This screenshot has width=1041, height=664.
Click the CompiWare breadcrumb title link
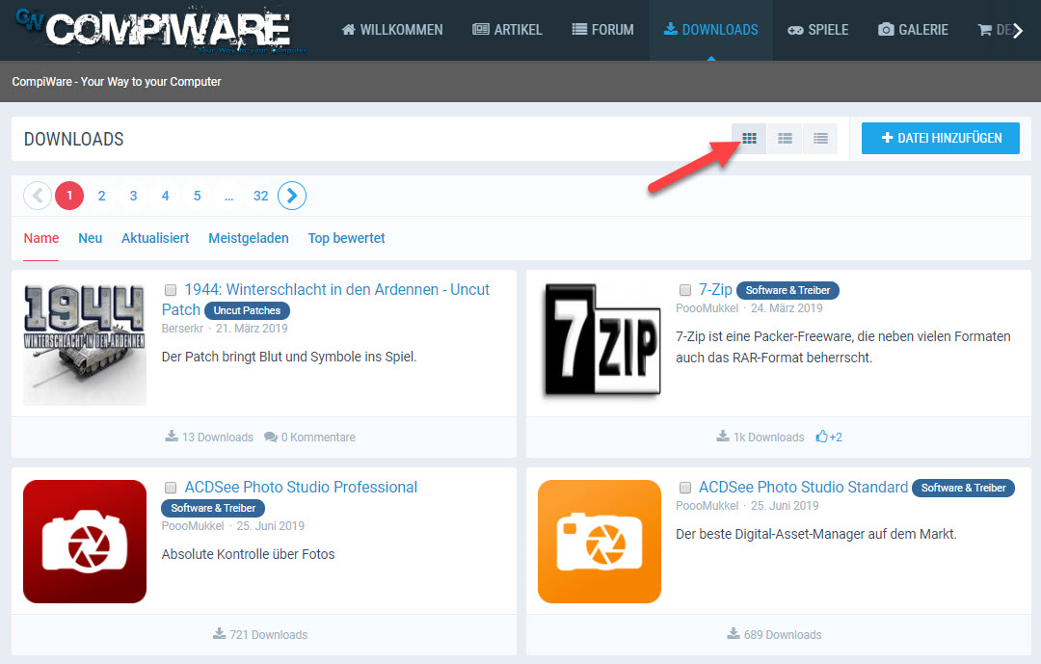(x=117, y=82)
